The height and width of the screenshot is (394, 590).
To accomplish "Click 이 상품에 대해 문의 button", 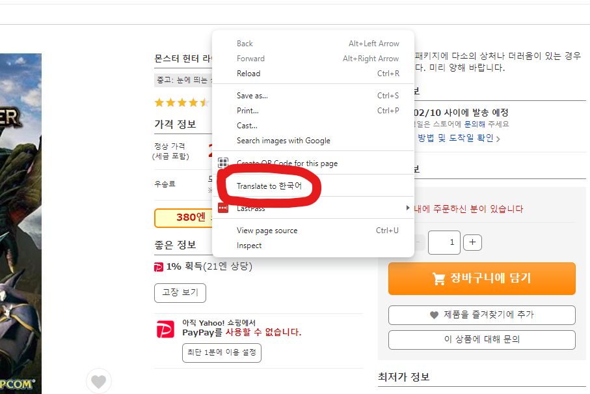I will pos(481,340).
